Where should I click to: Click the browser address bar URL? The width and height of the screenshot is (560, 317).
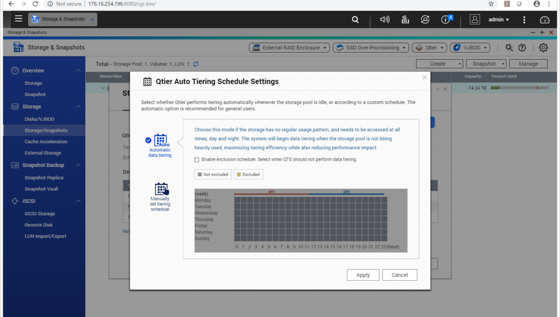coord(122,4)
